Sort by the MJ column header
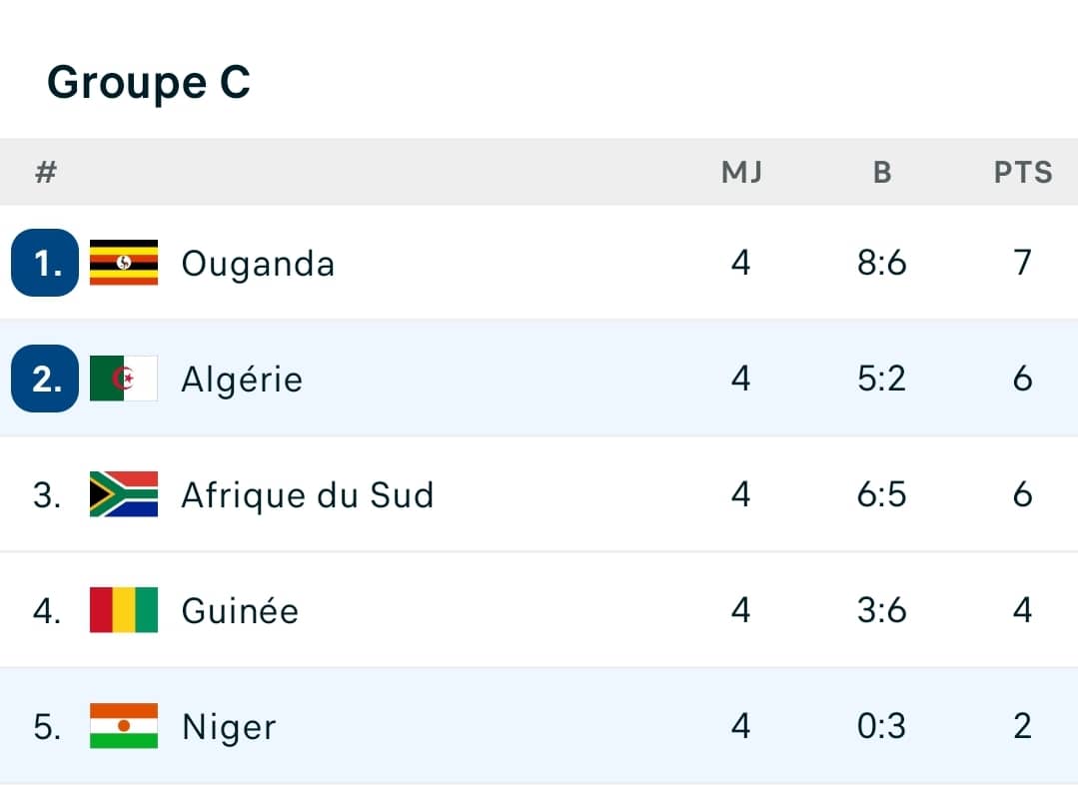Viewport: 1078px width, 786px height. (x=741, y=173)
